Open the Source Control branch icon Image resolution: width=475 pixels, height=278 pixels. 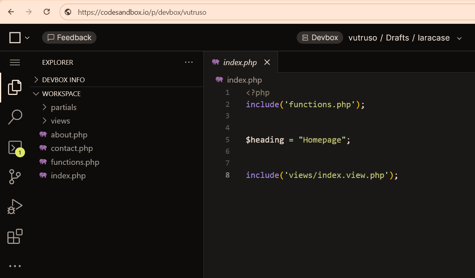pos(15,177)
